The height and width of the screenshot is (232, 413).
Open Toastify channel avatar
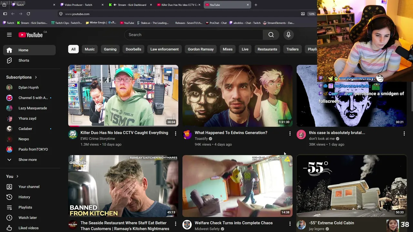187,135
